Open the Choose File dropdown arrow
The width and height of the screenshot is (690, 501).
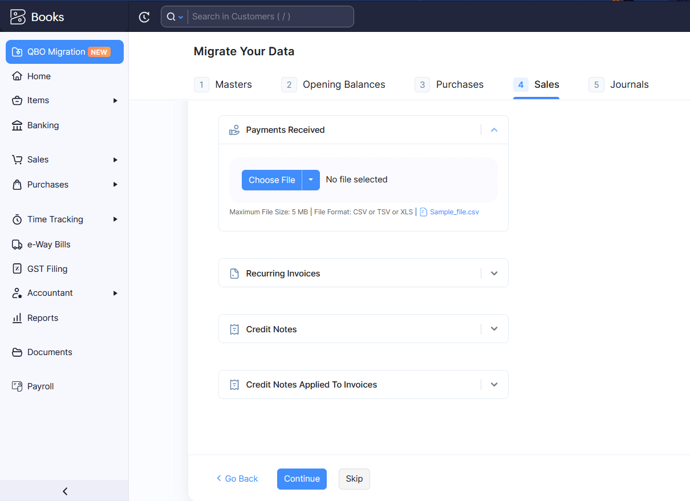(x=311, y=180)
